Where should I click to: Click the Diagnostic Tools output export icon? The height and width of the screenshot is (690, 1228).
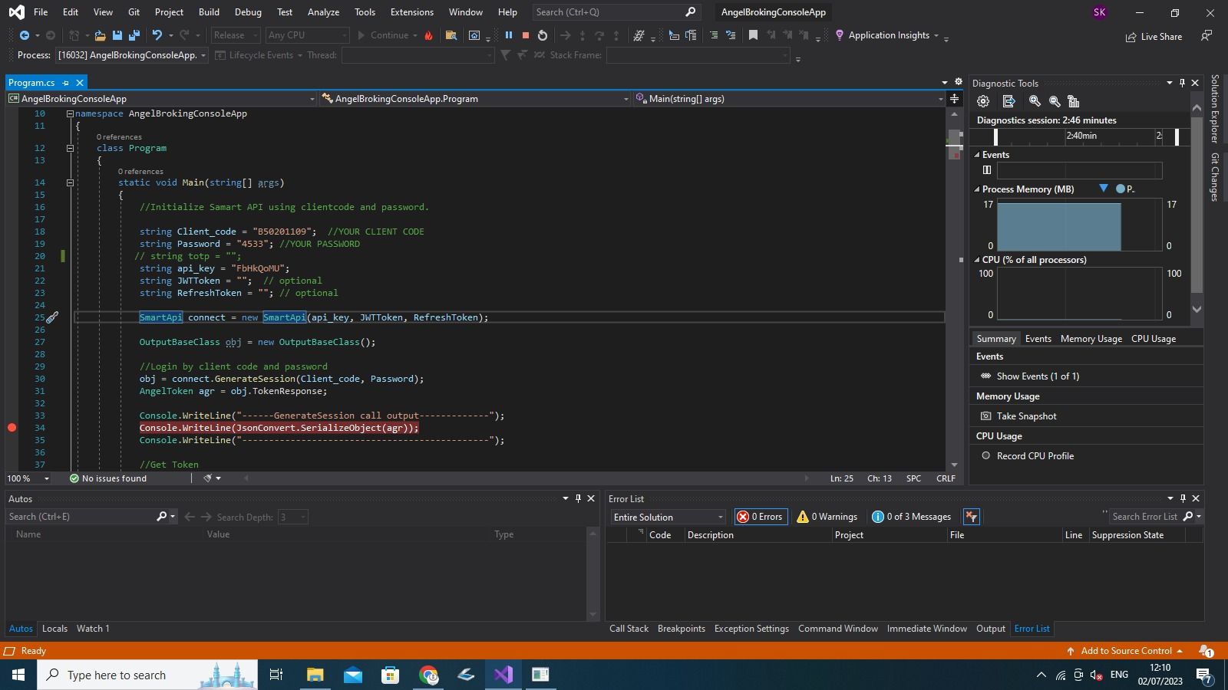[x=1009, y=101]
